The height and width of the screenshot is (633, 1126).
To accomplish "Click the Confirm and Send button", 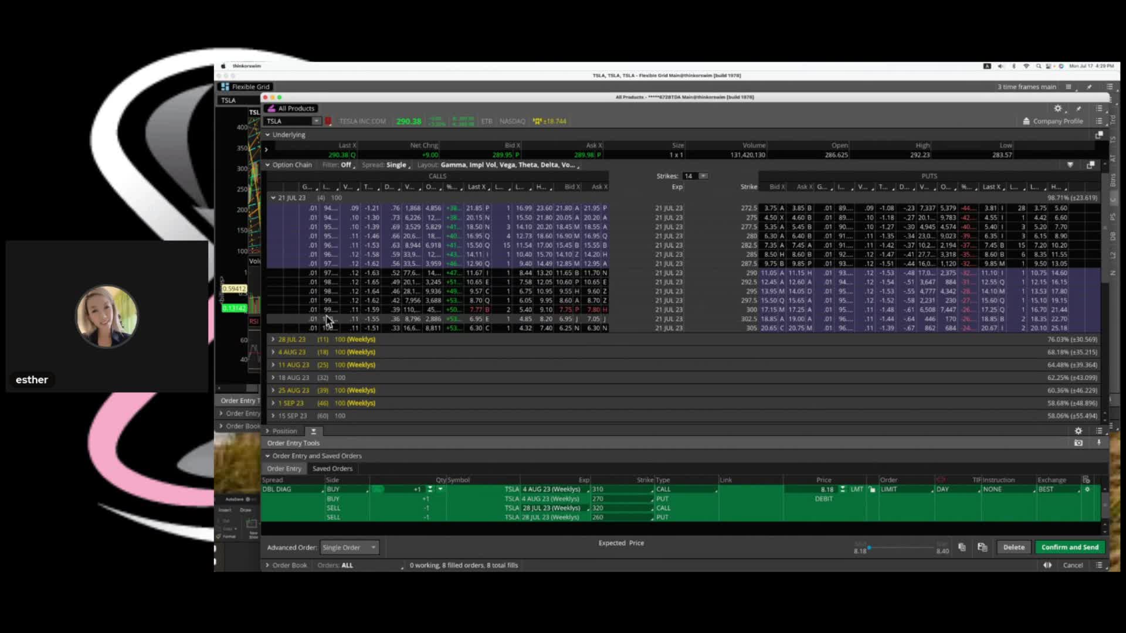I will [1070, 547].
